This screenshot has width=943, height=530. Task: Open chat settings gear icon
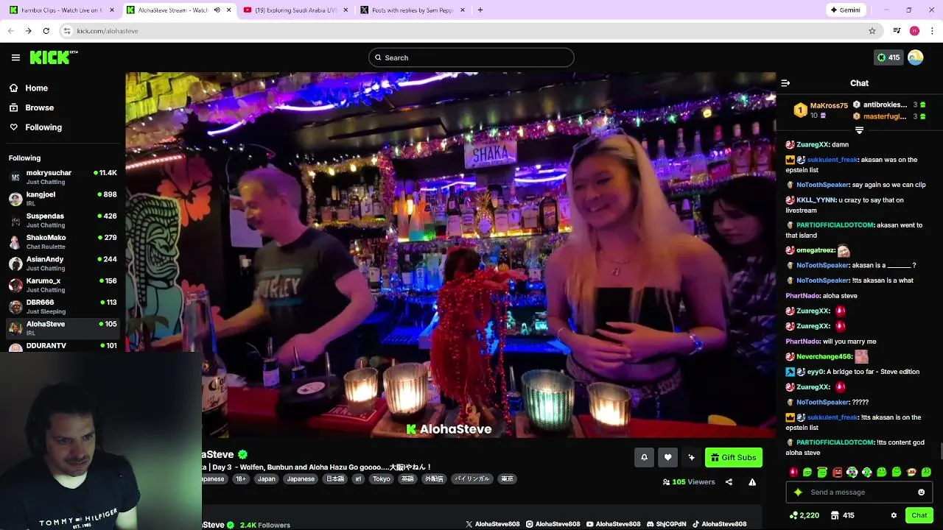tap(894, 515)
